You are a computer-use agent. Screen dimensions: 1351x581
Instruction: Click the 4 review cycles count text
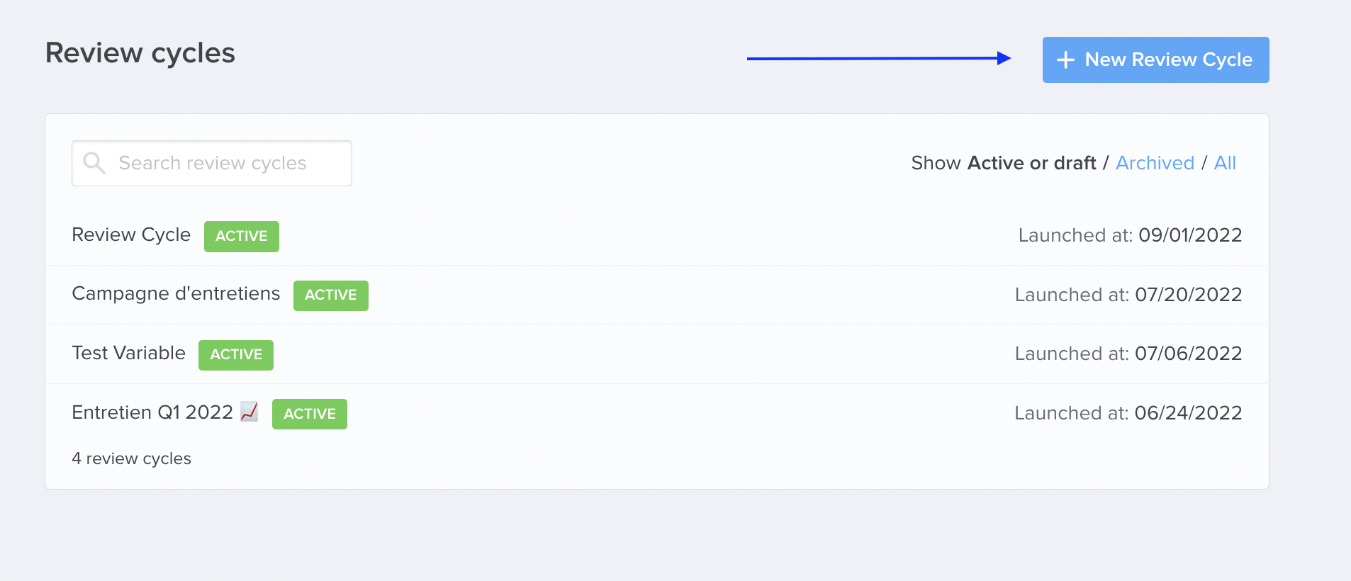(131, 458)
